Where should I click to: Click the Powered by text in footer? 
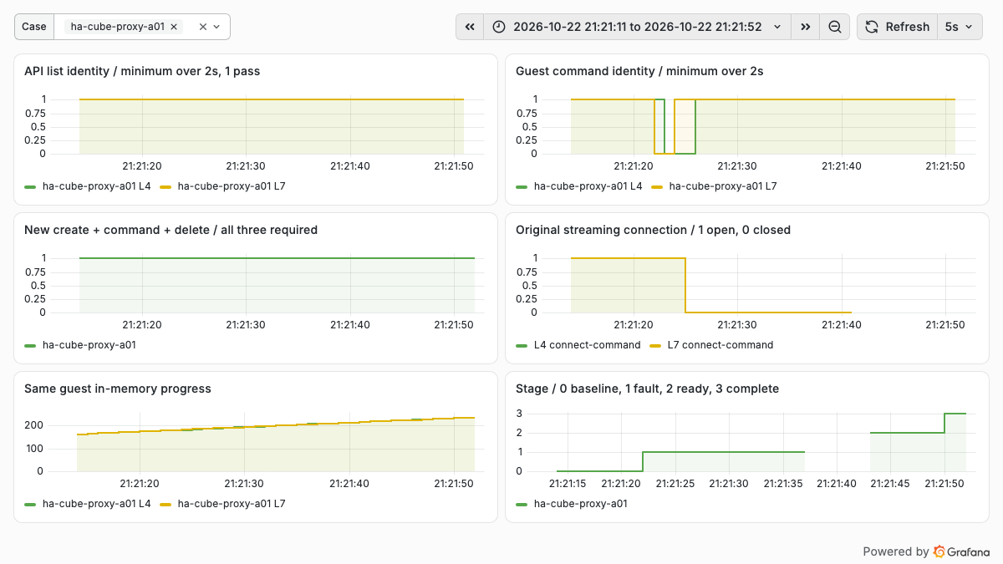coord(896,551)
